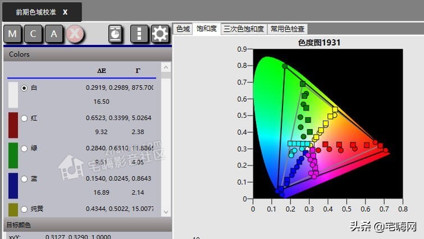Close the 前期色域校准 tab via its X
This screenshot has height=239, width=424.
coord(65,12)
